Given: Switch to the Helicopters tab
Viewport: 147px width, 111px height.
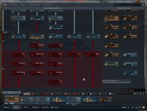Looking at the screenshot, I should [x=14, y=5].
